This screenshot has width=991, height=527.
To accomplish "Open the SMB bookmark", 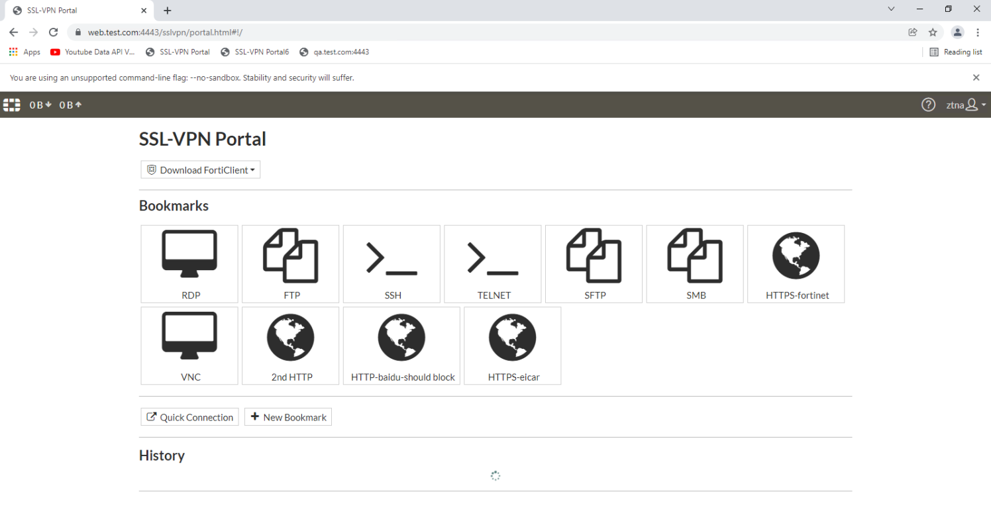I will click(695, 263).
